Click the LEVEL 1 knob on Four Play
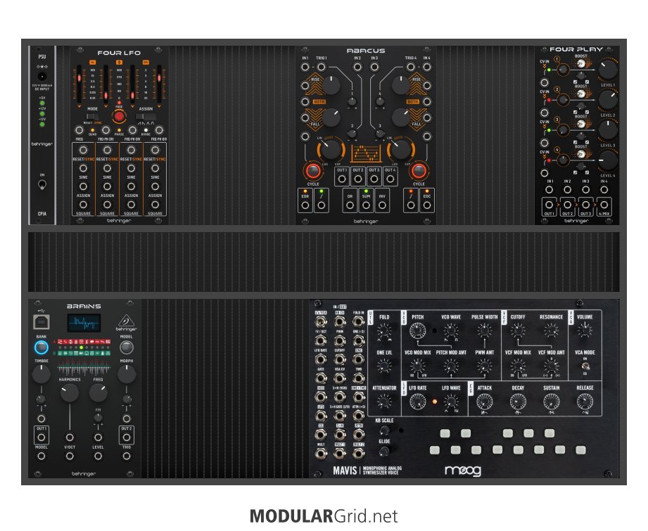 coord(607,70)
